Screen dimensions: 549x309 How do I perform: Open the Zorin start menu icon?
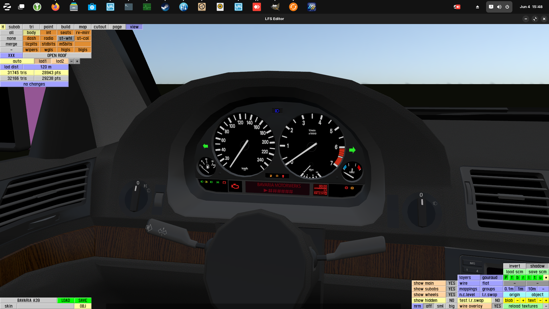tap(7, 7)
